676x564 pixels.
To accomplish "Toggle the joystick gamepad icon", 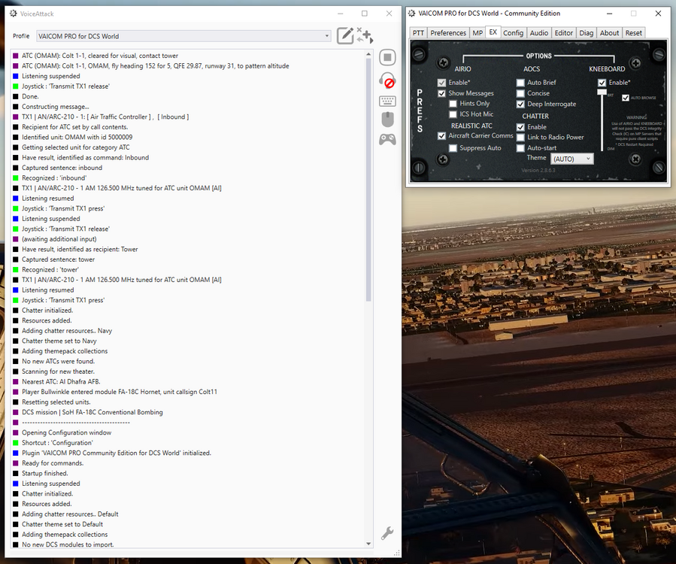I will pyautogui.click(x=387, y=139).
